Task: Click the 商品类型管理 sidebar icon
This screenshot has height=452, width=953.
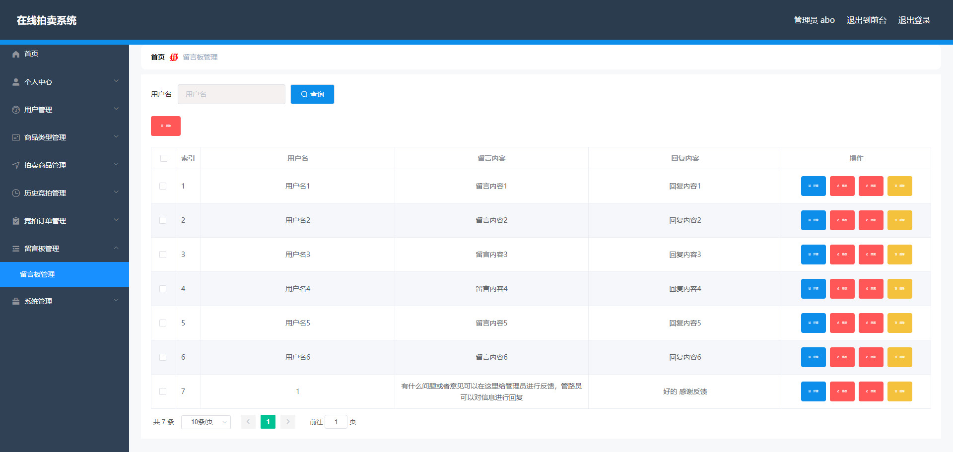Action: 16,137
